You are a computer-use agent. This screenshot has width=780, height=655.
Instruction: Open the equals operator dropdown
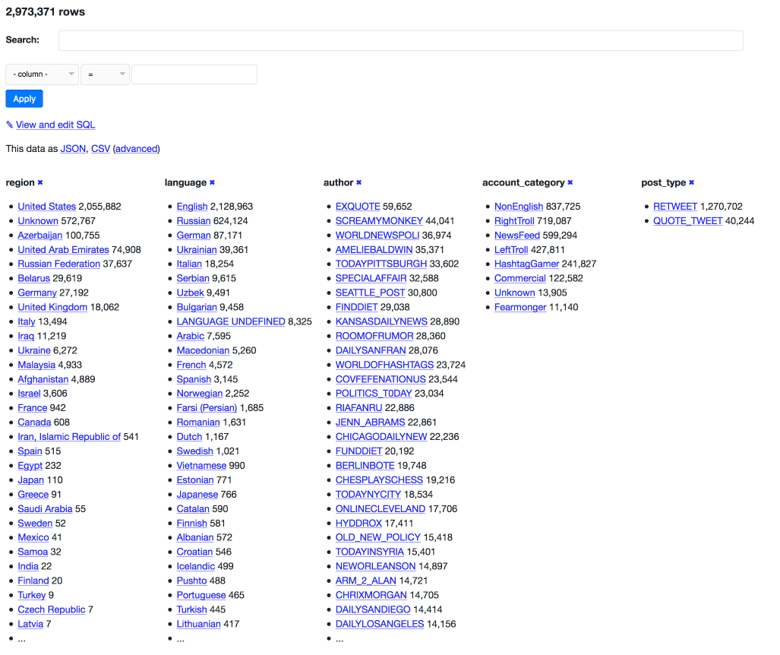(105, 74)
